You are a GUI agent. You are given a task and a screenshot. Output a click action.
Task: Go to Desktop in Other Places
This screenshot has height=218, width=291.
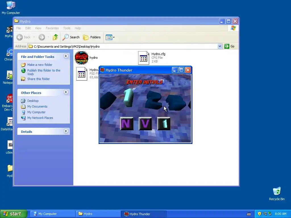33,101
